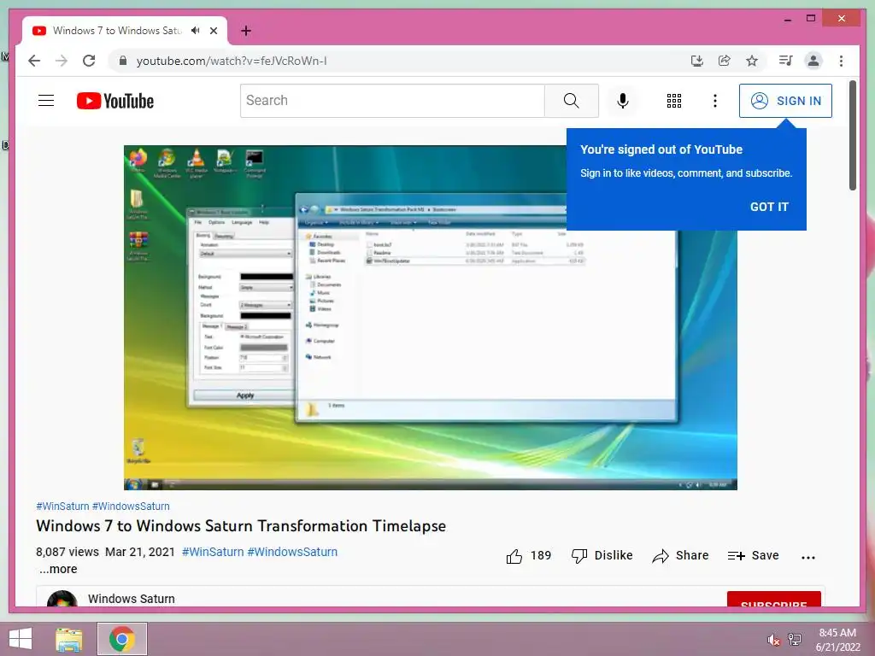This screenshot has width=875, height=656.
Task: Click the video title text
Action: click(x=241, y=526)
